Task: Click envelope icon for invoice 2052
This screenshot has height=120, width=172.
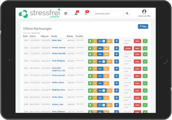Action: point(116,61)
